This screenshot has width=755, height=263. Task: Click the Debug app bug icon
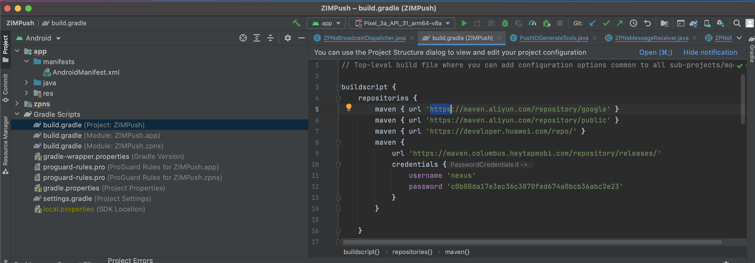(x=505, y=23)
